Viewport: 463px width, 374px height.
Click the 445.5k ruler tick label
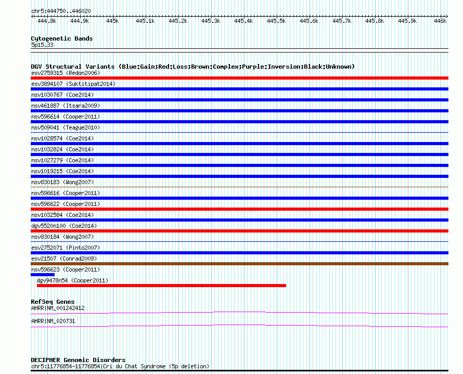276,21
